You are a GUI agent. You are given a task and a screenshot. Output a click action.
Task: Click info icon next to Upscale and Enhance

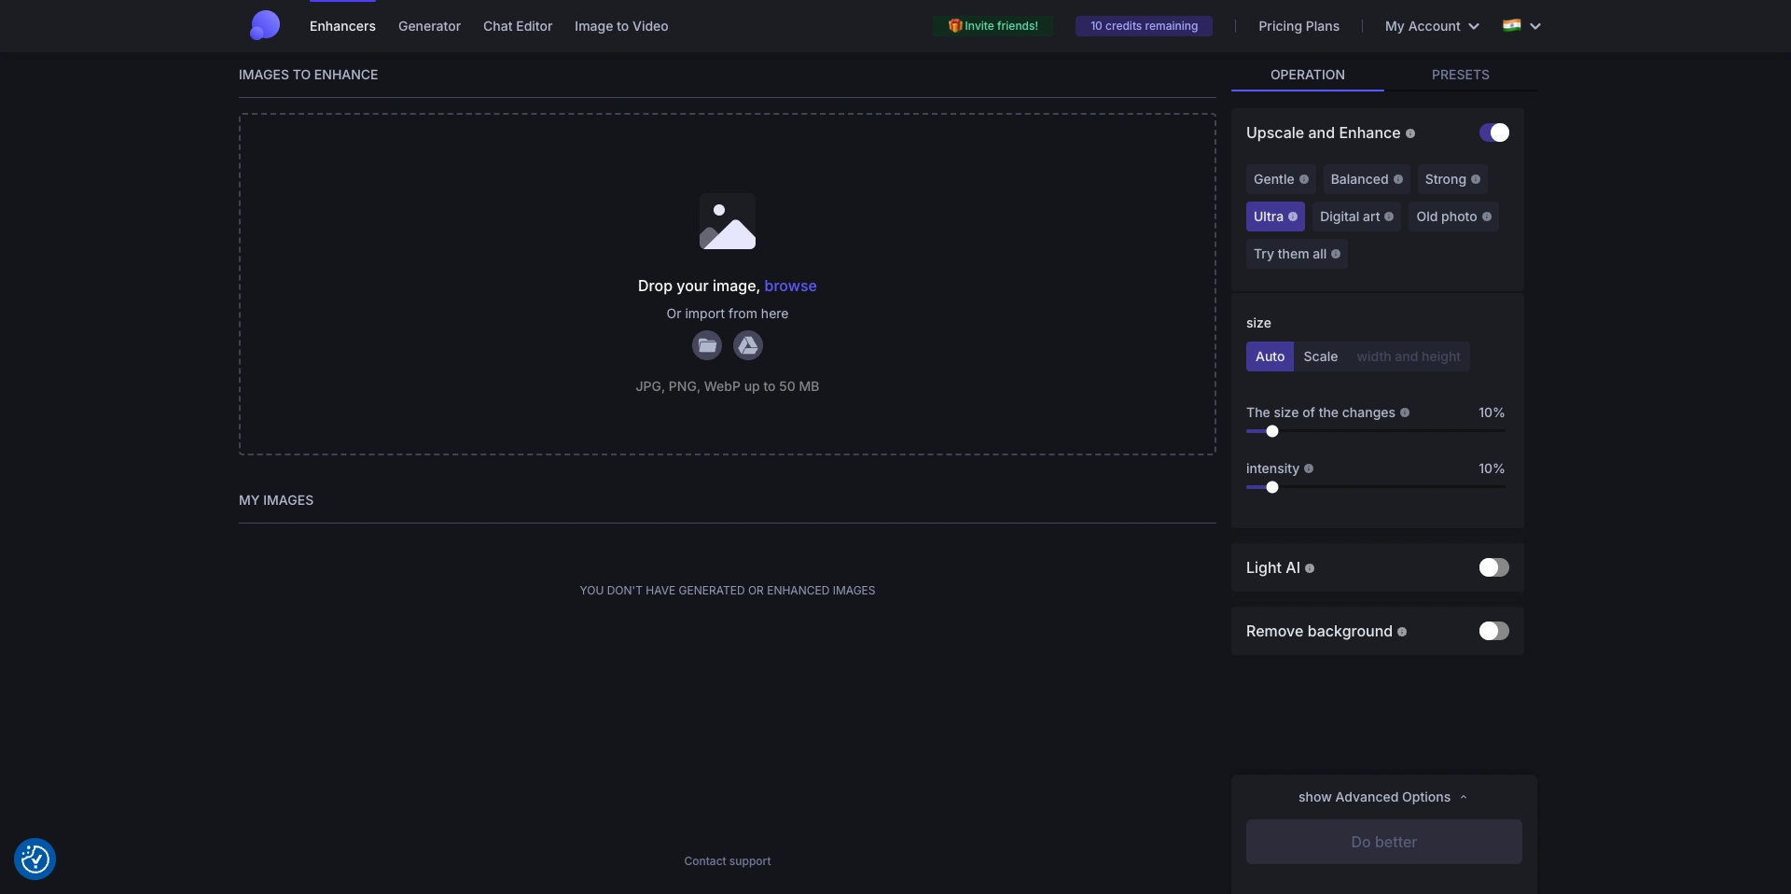(x=1410, y=133)
